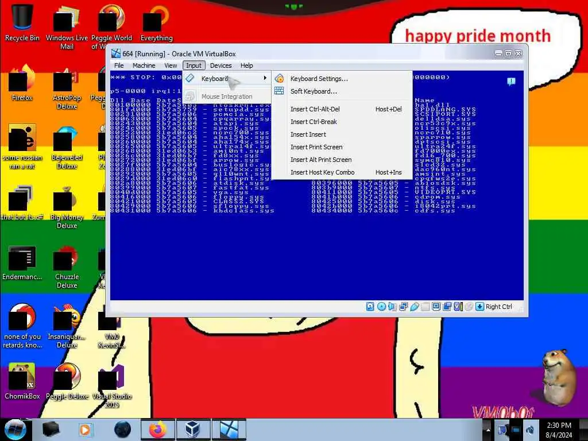Click the mouse integration status icon
This screenshot has height=441, width=588.
coord(469,307)
